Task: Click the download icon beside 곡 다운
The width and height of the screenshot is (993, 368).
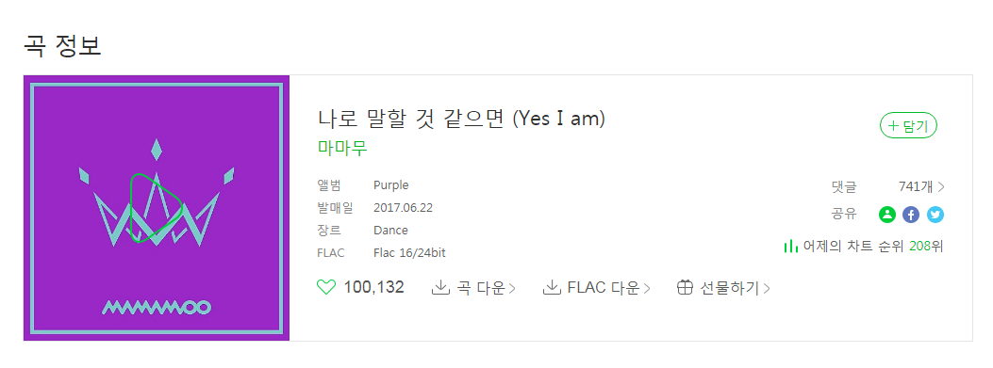Action: pos(440,288)
